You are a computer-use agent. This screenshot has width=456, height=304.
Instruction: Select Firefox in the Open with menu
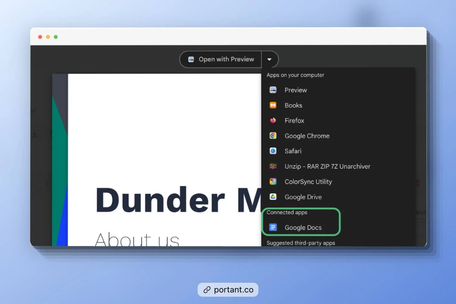338,120
